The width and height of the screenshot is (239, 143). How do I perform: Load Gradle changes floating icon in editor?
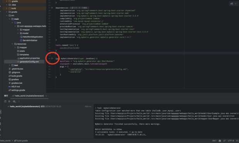point(232,4)
